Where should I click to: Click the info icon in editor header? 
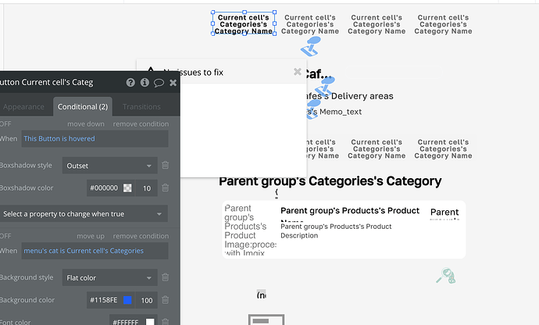click(x=145, y=82)
